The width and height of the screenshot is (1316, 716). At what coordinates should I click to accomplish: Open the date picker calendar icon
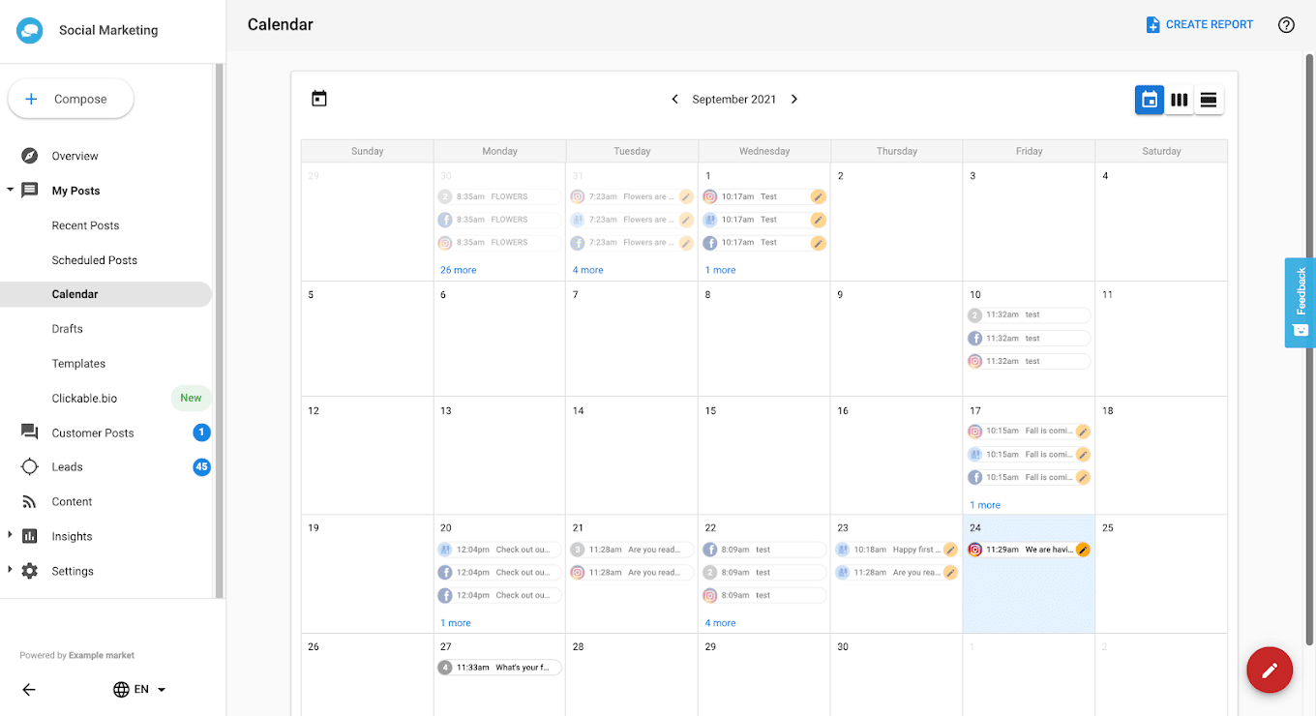(319, 99)
